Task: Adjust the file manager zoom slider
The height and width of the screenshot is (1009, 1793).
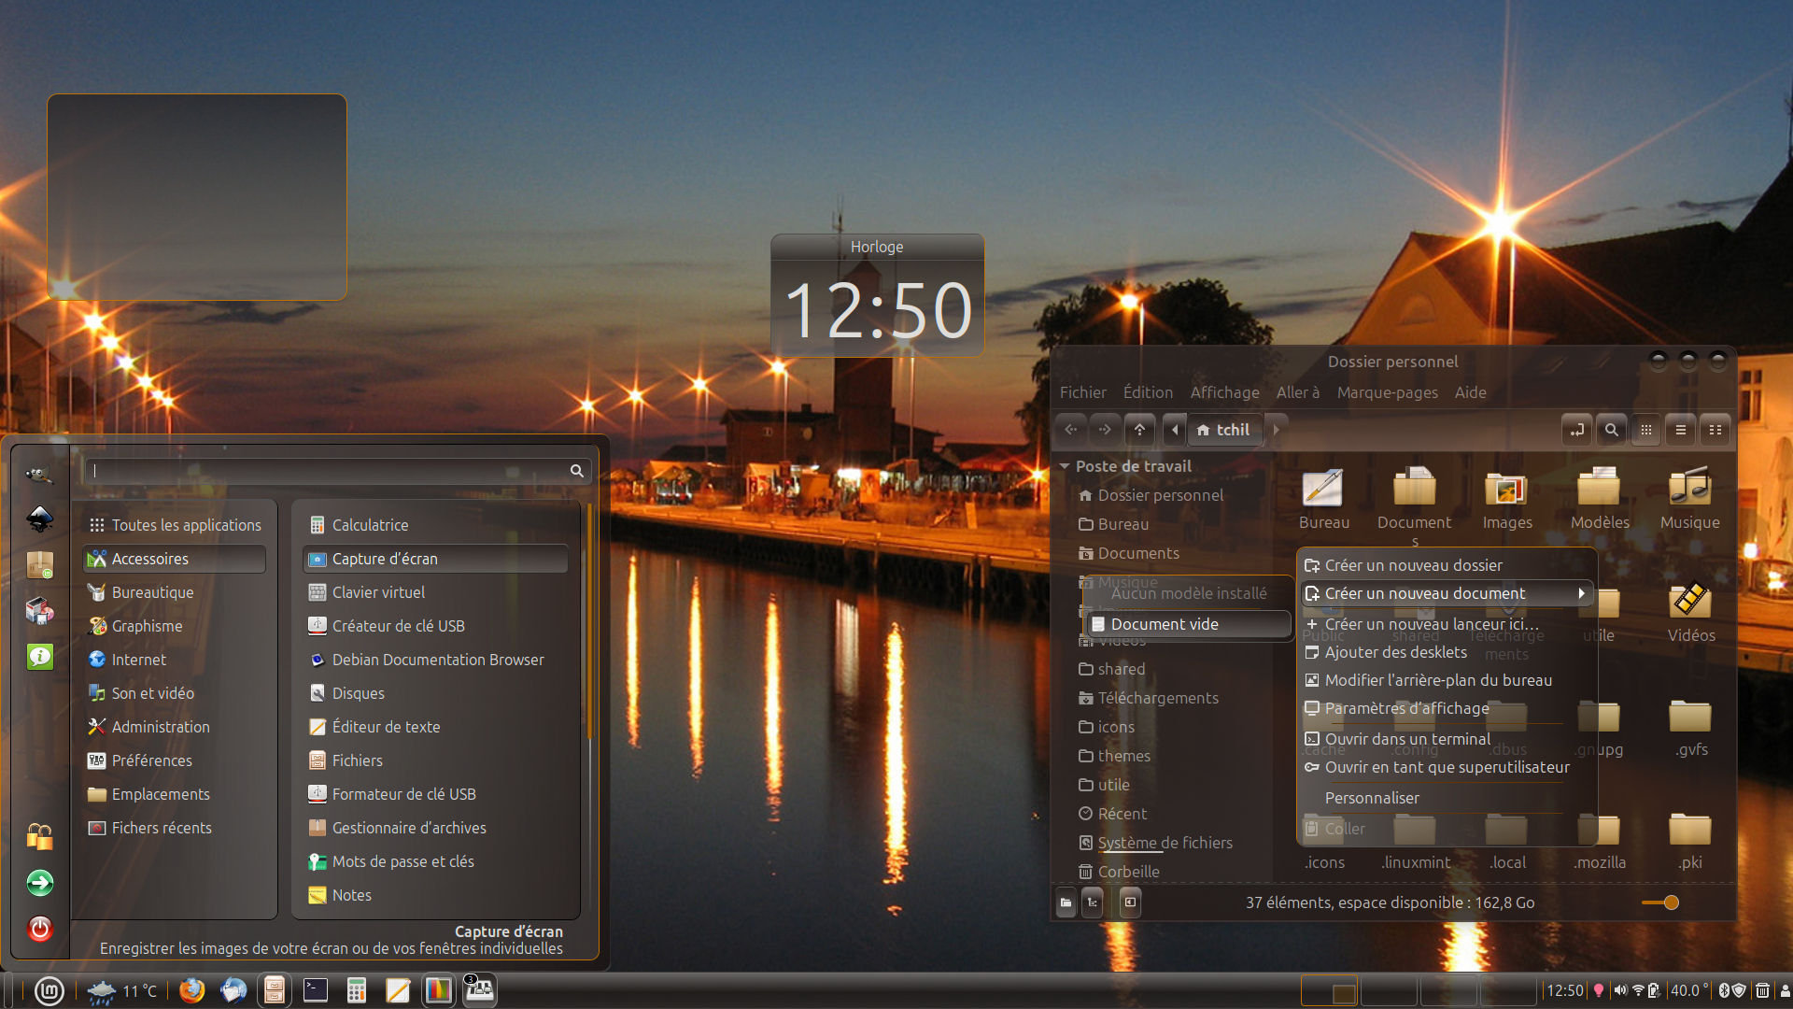Action: click(1659, 902)
